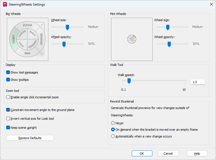Image resolution: width=216 pixels, height=160 pixels.
Task: Disable Show tool messages checkbox
Action: pos(8,72)
